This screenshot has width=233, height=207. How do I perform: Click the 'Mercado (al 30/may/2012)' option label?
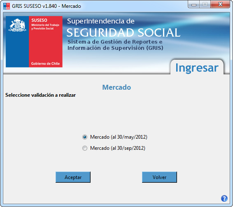(x=119, y=137)
